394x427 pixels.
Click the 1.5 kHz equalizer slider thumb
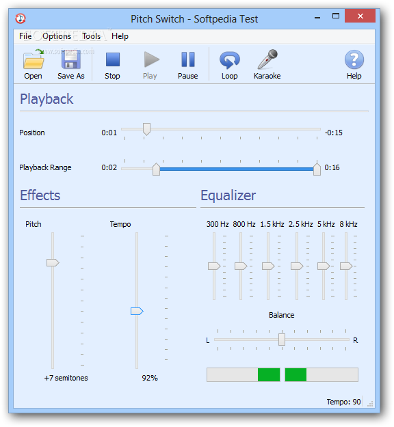click(268, 266)
